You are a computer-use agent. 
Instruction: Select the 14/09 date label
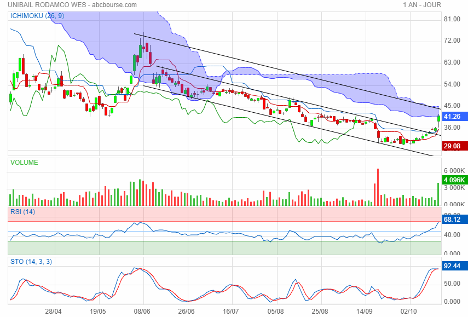(364, 312)
